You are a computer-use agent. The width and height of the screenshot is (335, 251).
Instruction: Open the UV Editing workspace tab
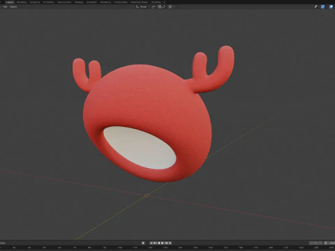tap(48, 2)
